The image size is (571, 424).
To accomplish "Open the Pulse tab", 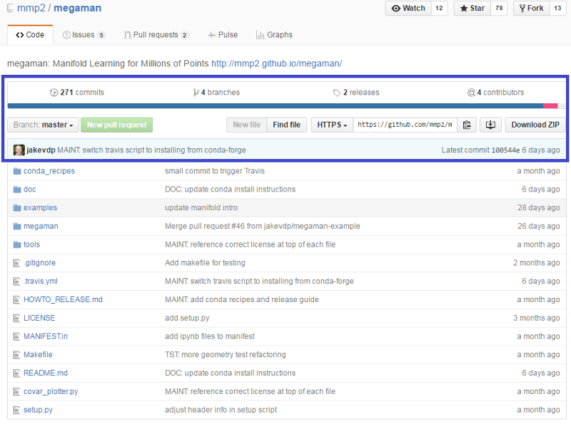I will [x=223, y=35].
